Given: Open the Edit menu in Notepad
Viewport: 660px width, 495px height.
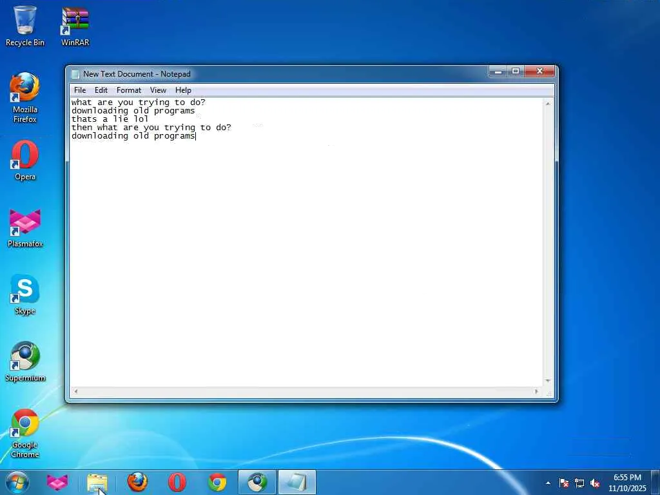Looking at the screenshot, I should 101,90.
